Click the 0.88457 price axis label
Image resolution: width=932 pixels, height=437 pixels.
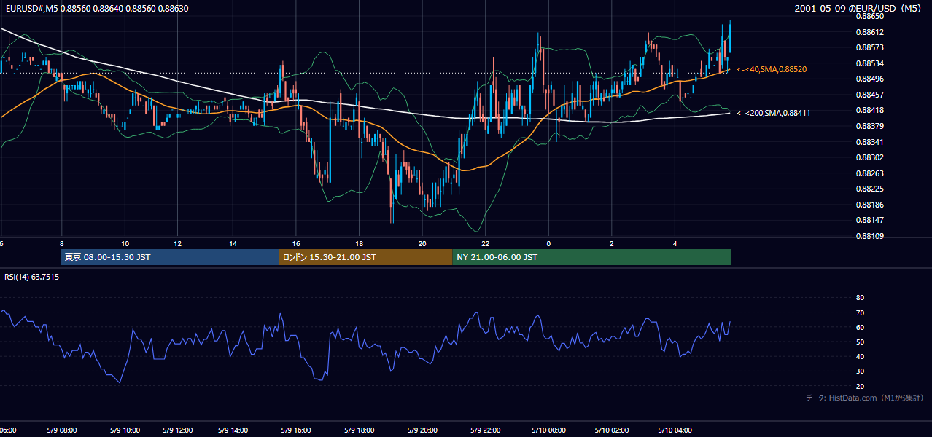pos(869,95)
